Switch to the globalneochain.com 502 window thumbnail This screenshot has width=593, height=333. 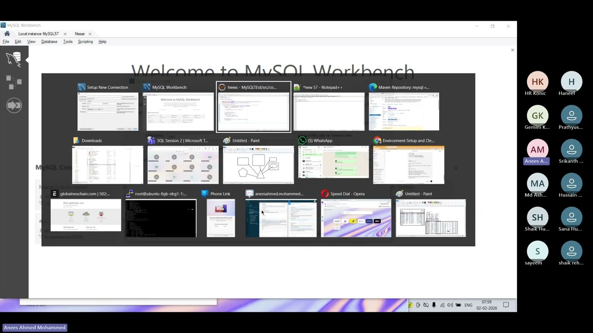86,215
